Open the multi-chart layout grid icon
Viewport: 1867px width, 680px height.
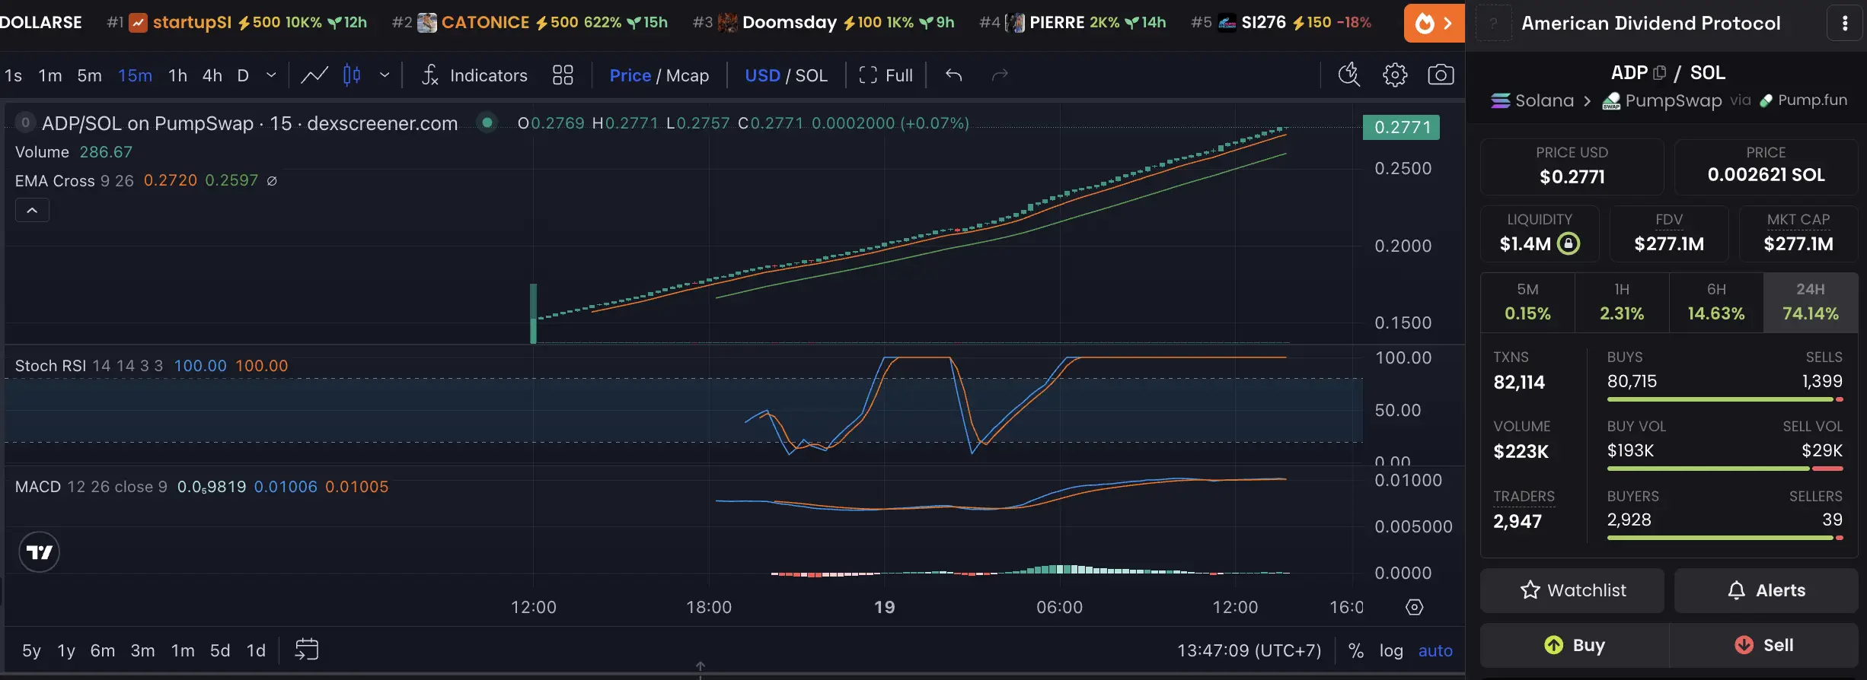point(563,75)
